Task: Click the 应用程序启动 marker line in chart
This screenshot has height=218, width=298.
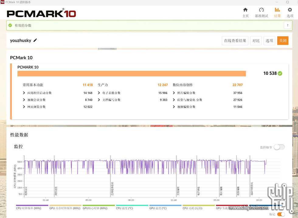Action: pyautogui.click(x=110, y=176)
